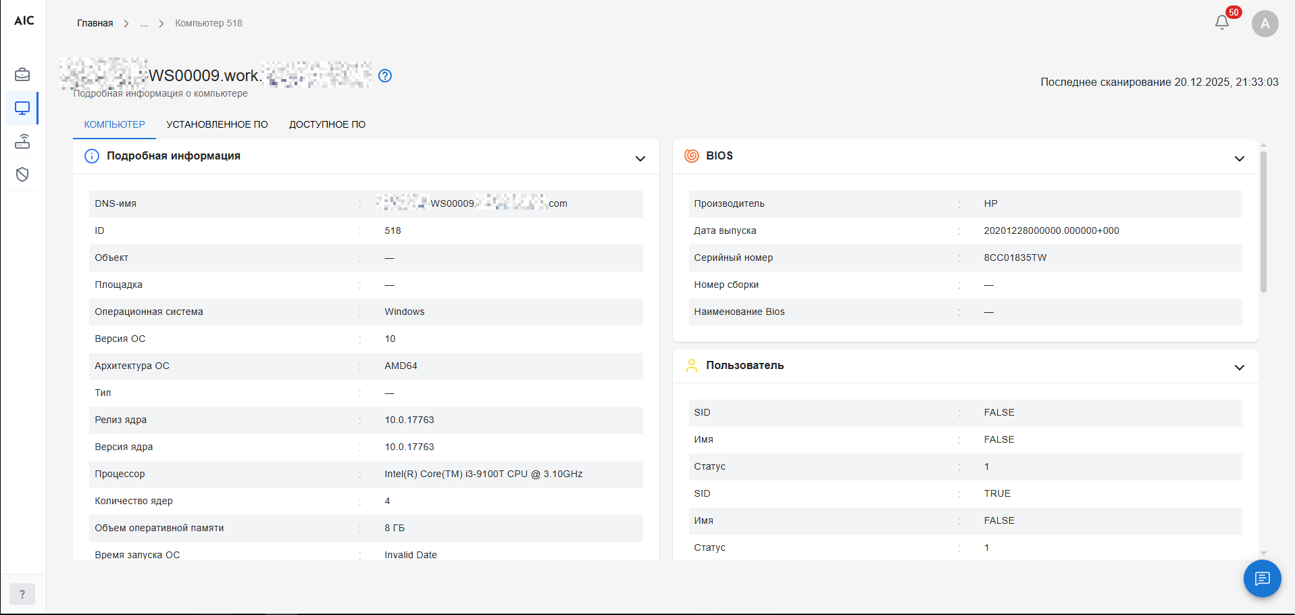Click the AIC logo in sidebar
1295x615 pixels.
coord(24,21)
